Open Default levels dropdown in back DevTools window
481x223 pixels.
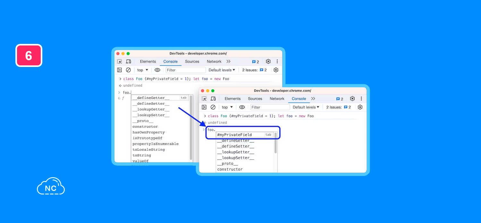222,70
